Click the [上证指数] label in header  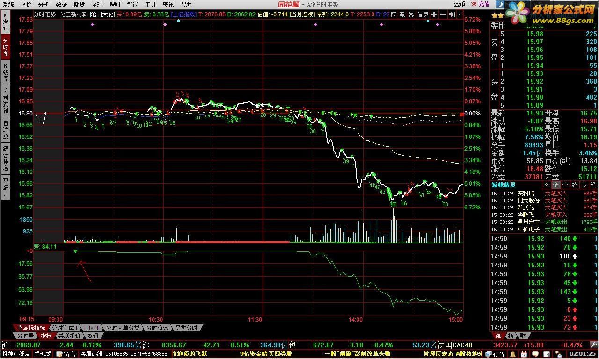(x=183, y=14)
